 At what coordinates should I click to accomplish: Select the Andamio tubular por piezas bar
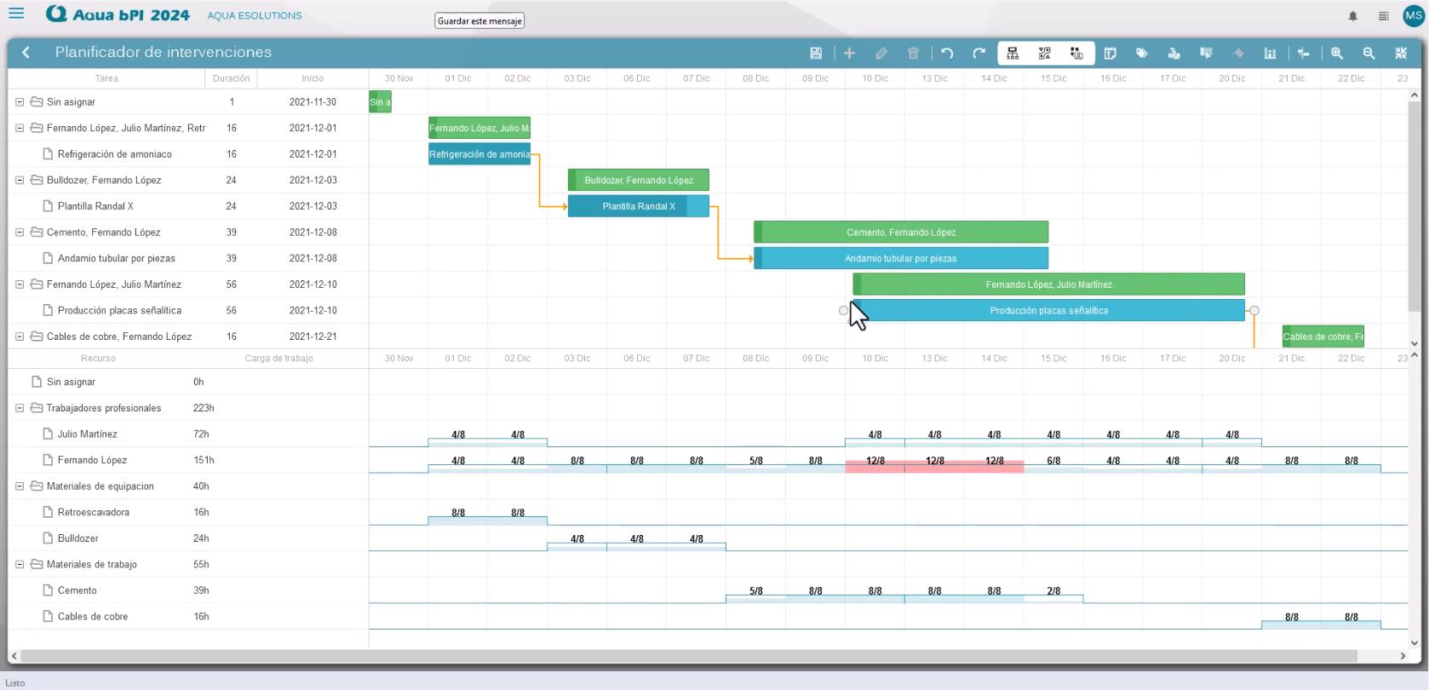point(901,258)
